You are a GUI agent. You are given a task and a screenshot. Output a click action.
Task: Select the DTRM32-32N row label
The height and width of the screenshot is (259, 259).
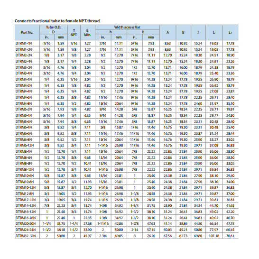click(x=26, y=236)
